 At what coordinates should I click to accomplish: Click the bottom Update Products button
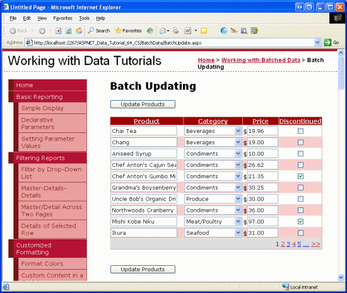click(x=143, y=269)
